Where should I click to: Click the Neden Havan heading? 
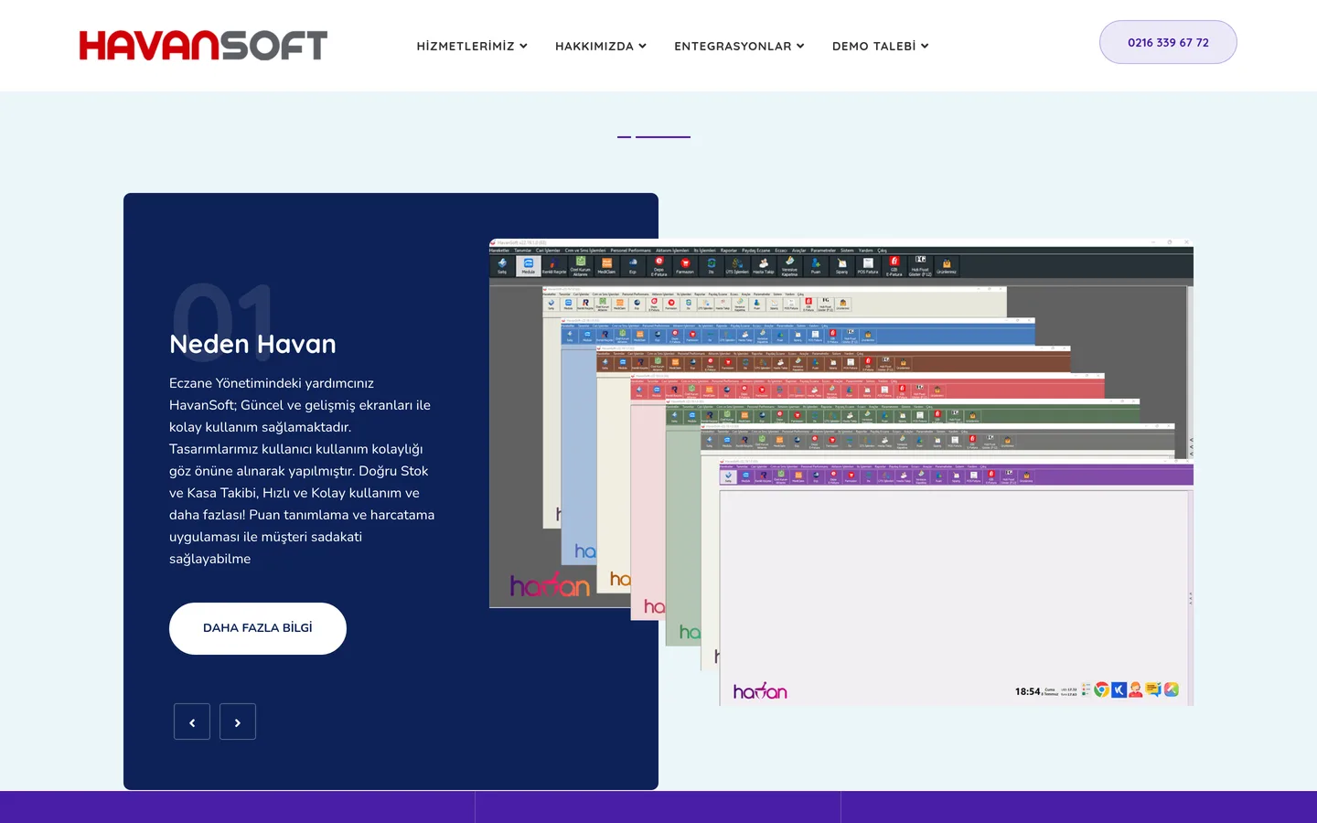coord(252,344)
